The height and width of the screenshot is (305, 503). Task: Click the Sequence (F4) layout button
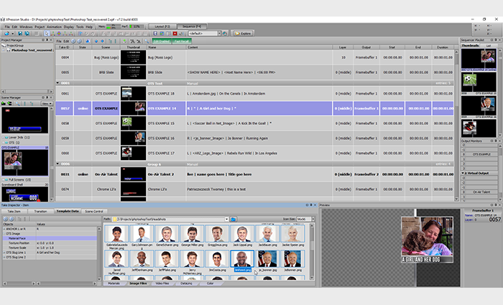click(195, 27)
